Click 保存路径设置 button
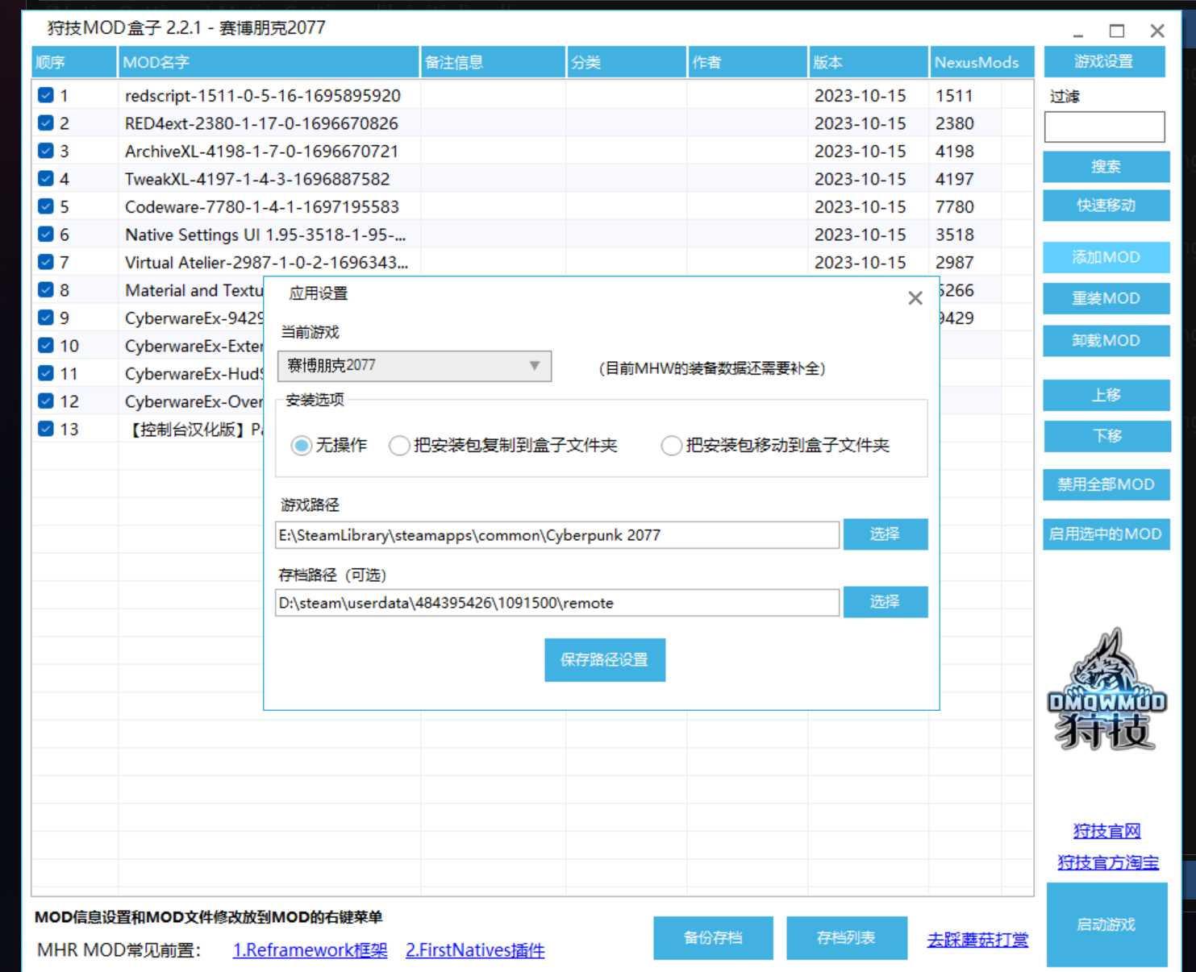 click(x=604, y=660)
